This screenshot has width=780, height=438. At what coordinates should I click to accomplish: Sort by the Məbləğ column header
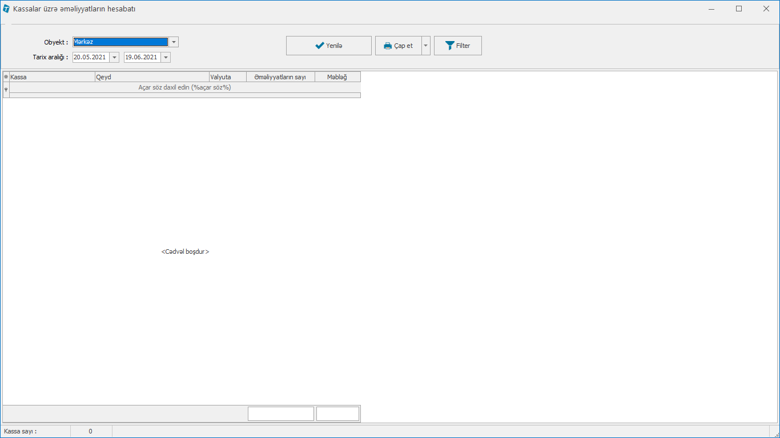pos(337,77)
